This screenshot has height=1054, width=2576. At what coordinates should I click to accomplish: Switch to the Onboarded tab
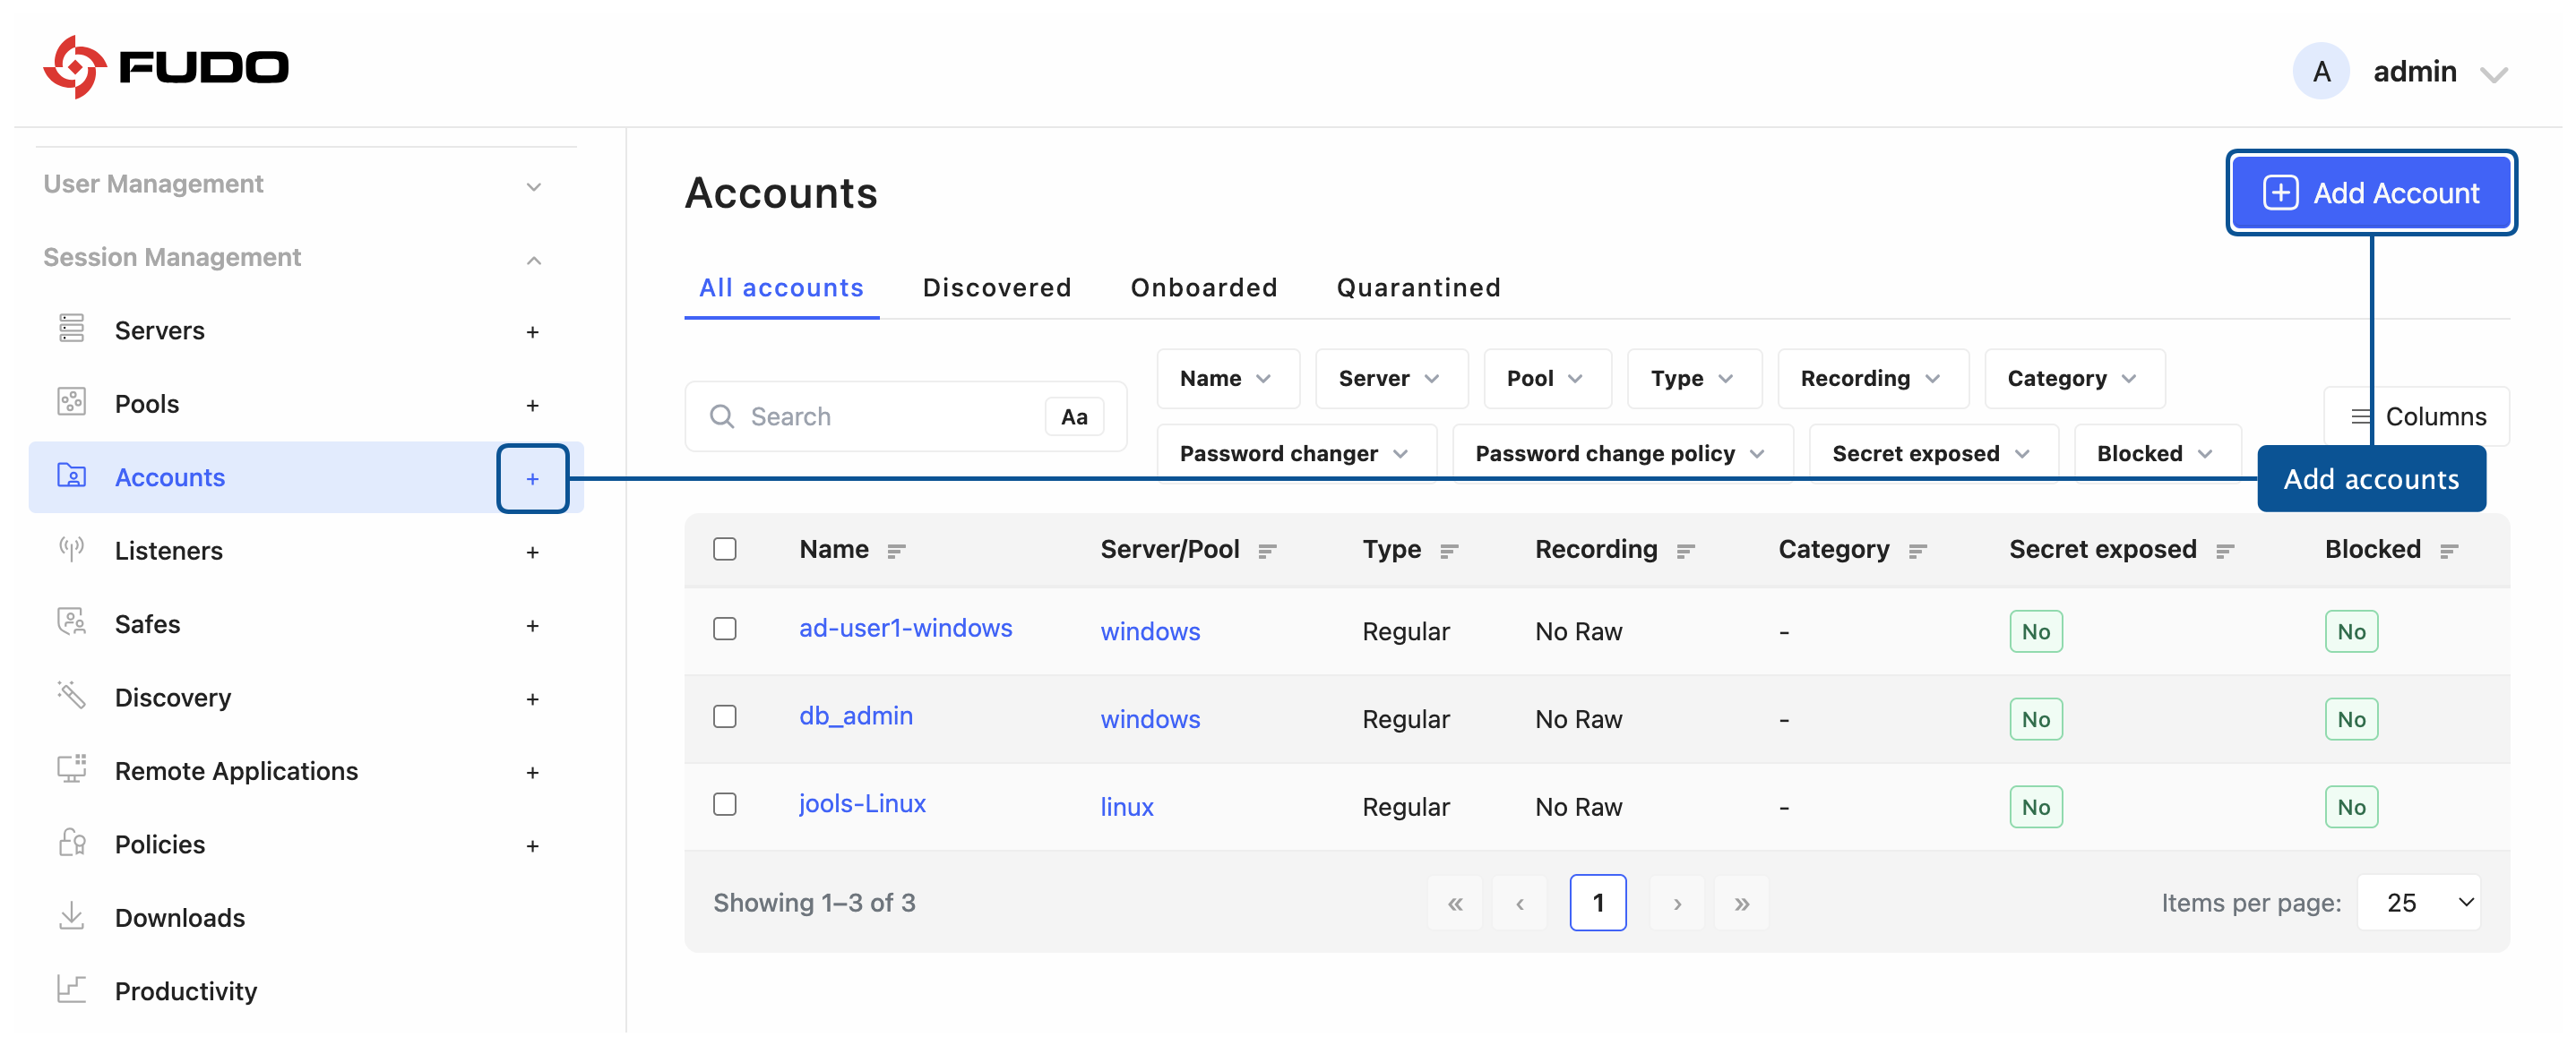click(1203, 287)
